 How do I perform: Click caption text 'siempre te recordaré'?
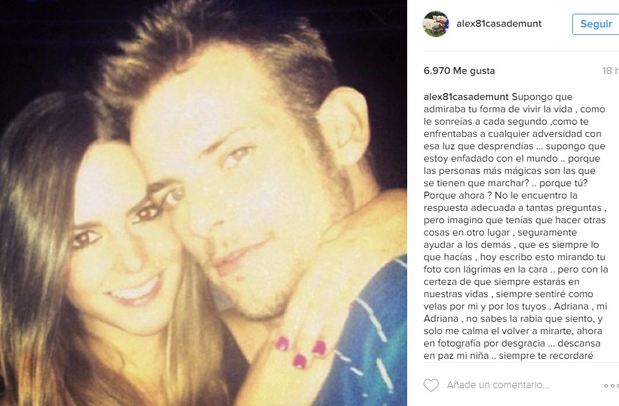point(546,355)
